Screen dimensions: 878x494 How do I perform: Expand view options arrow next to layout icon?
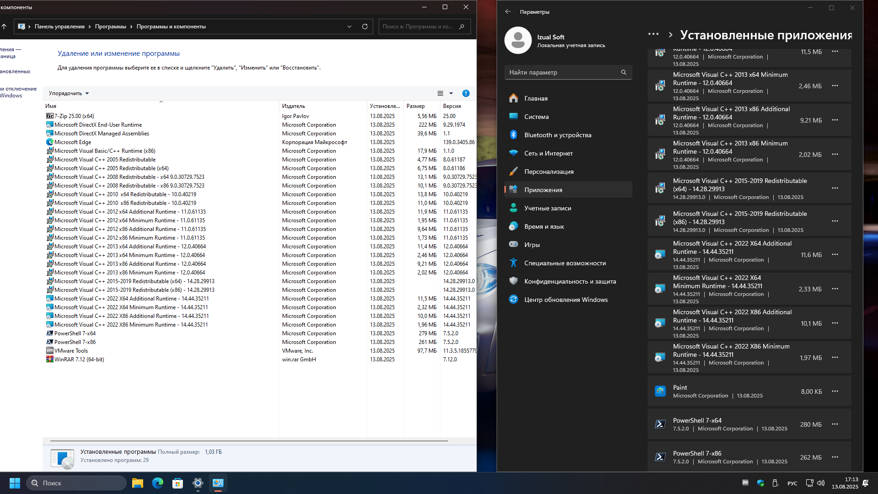click(x=451, y=93)
